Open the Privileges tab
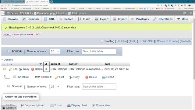 click(140, 19)
